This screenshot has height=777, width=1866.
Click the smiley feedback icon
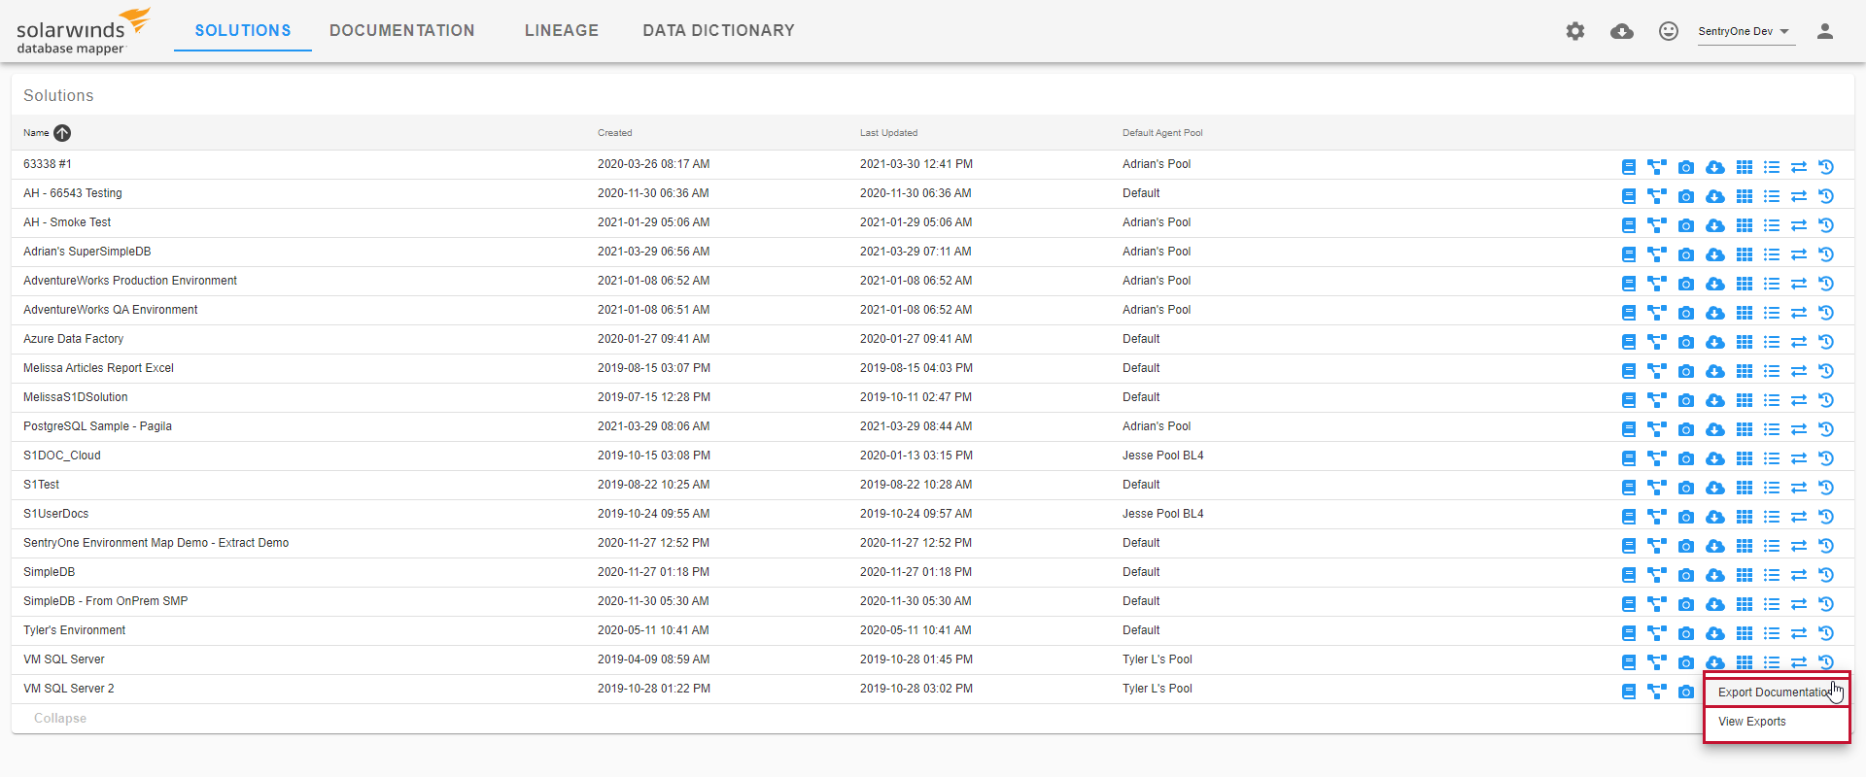[1669, 31]
